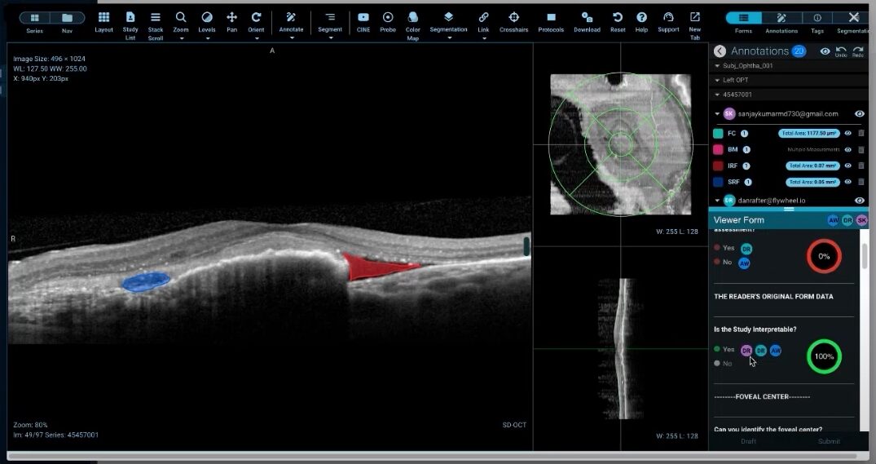This screenshot has height=464, width=876.
Task: Go back using Annotations panel arrow
Action: pyautogui.click(x=720, y=51)
